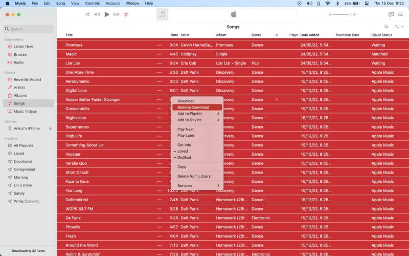
Task: Open Wi-Fi status in menu bar
Action: click(x=328, y=4)
